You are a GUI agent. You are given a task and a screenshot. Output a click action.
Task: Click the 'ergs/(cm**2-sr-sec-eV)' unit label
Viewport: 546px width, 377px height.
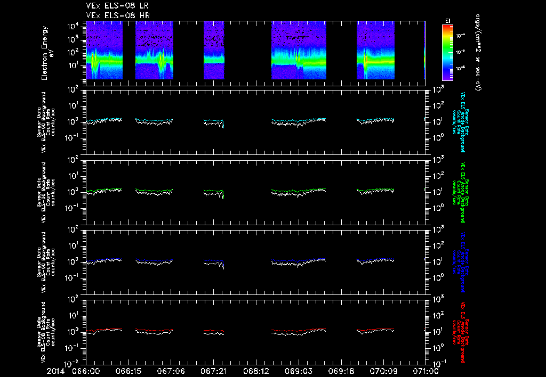pyautogui.click(x=478, y=53)
